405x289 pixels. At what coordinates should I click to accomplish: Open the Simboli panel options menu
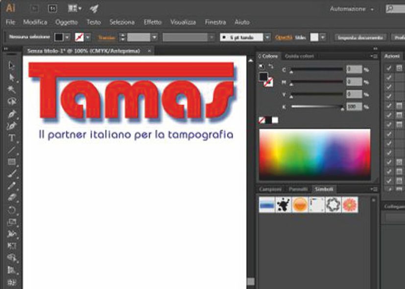(x=374, y=189)
